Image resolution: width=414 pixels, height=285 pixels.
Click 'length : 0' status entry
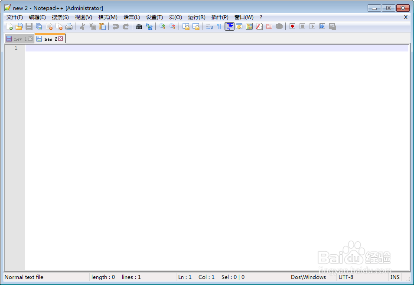click(x=103, y=277)
